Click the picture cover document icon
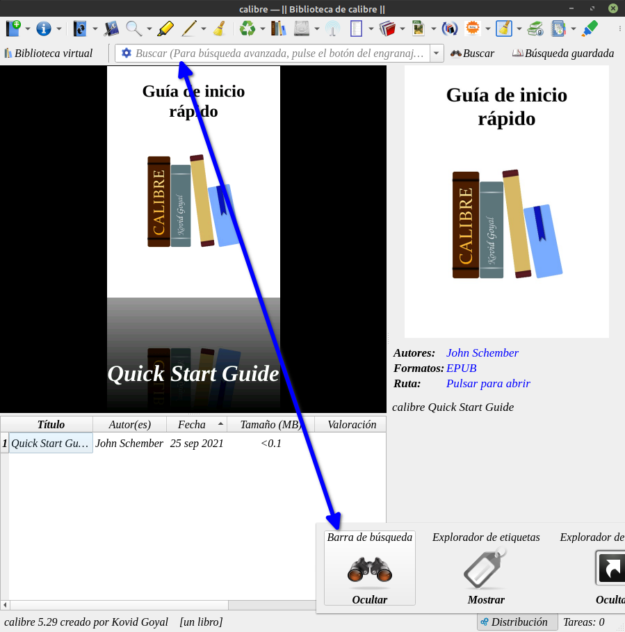Viewport: 625px width, 632px height. point(419,29)
